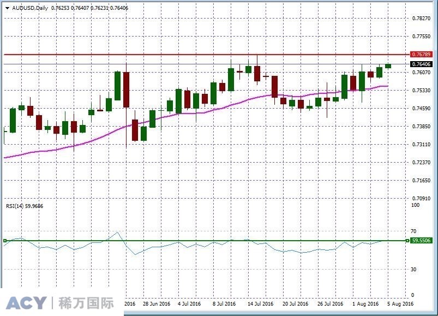Click the 14 Jul 2016 date label
Screen dimensions: 438x316
coord(260,303)
